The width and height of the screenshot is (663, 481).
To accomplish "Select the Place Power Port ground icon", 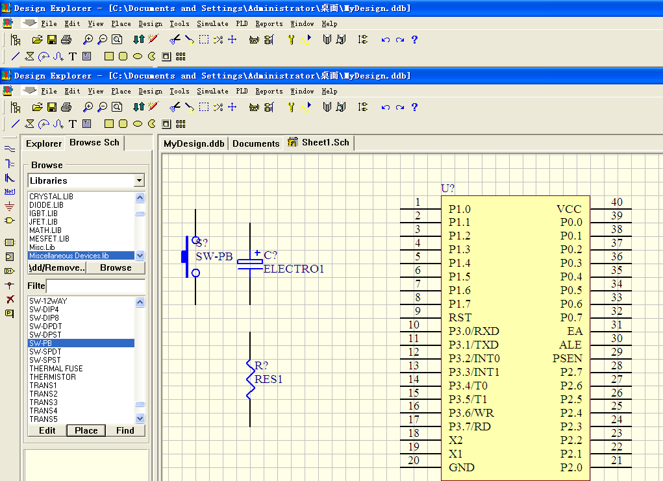I will tap(9, 206).
